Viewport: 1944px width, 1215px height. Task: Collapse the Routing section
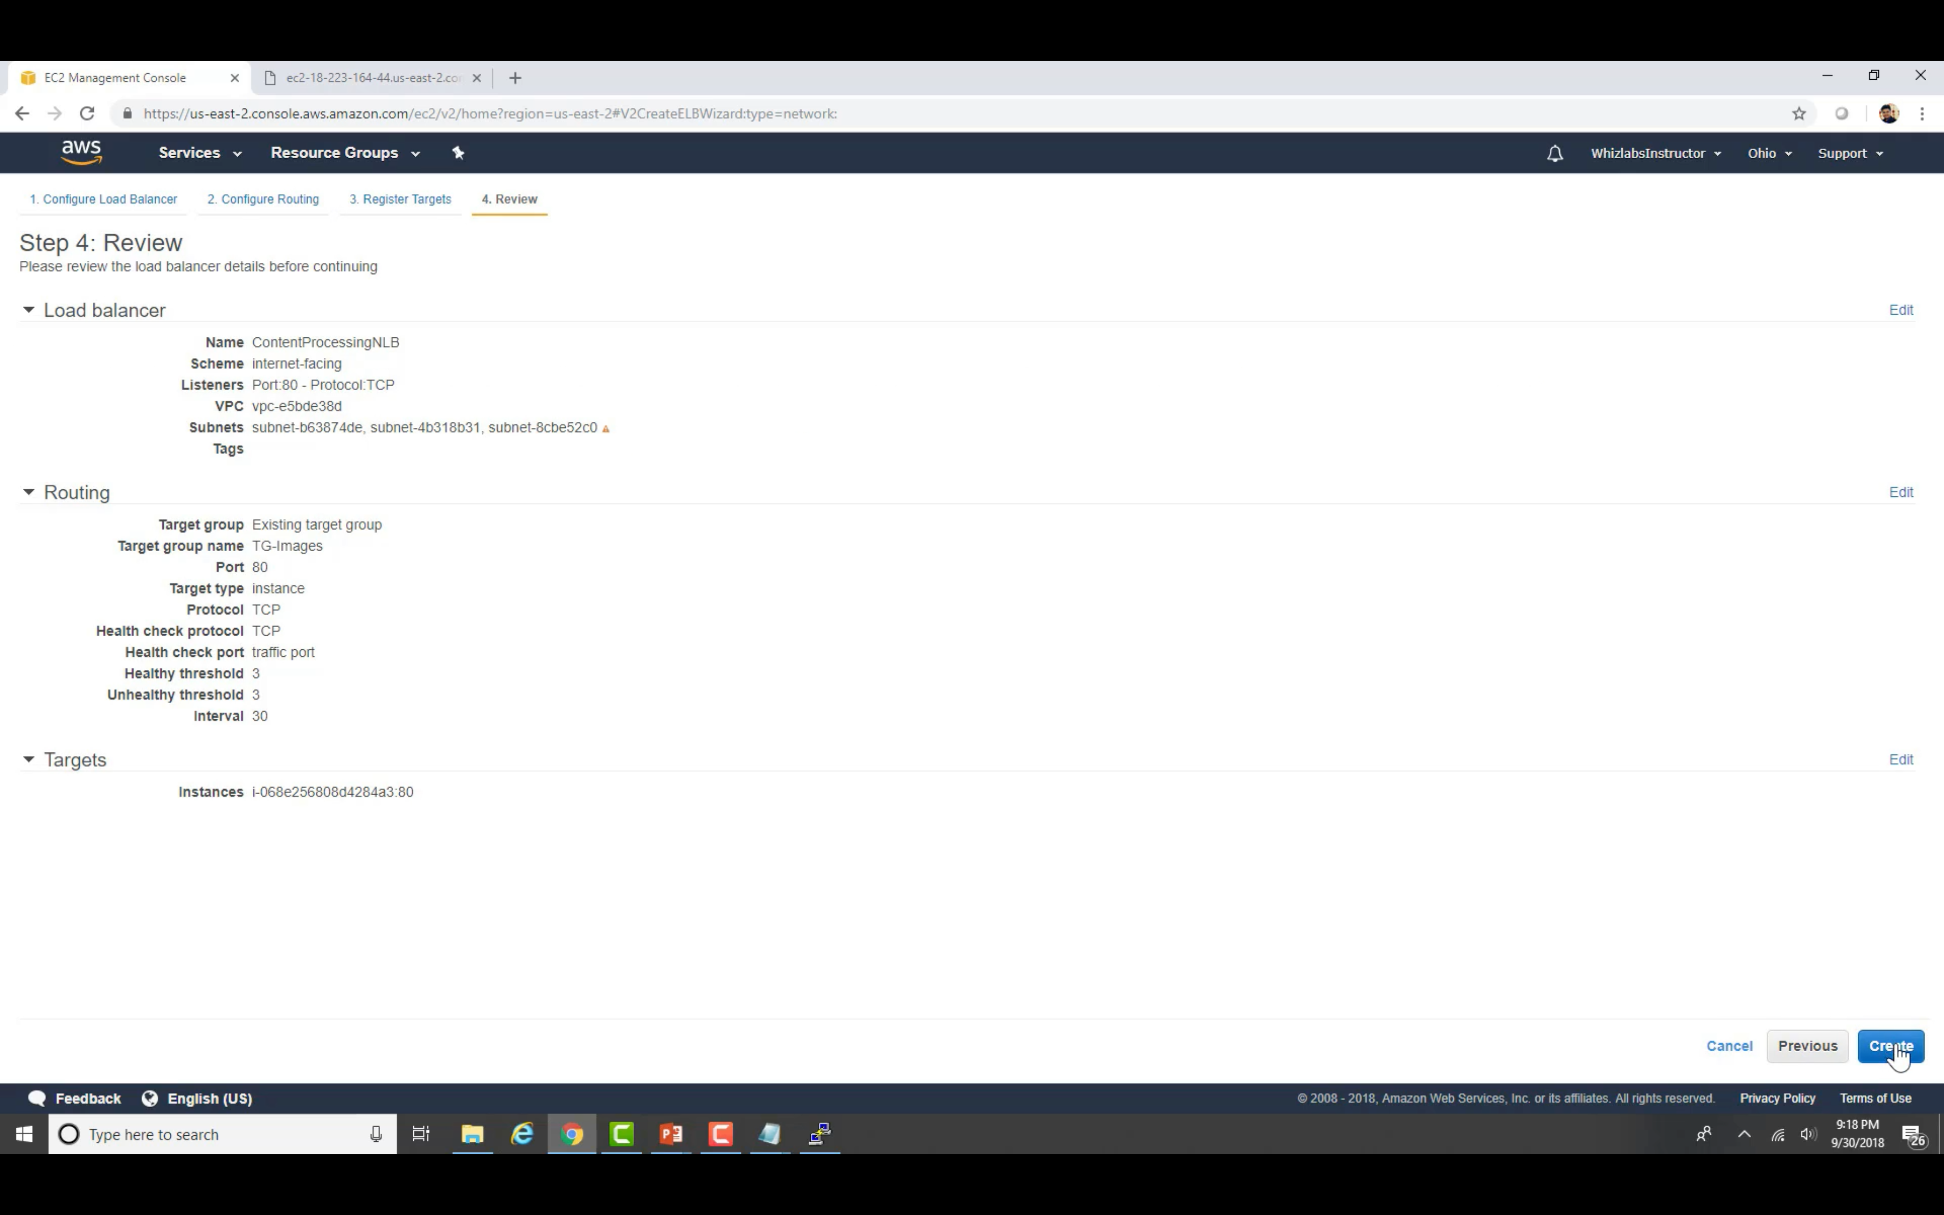click(29, 492)
